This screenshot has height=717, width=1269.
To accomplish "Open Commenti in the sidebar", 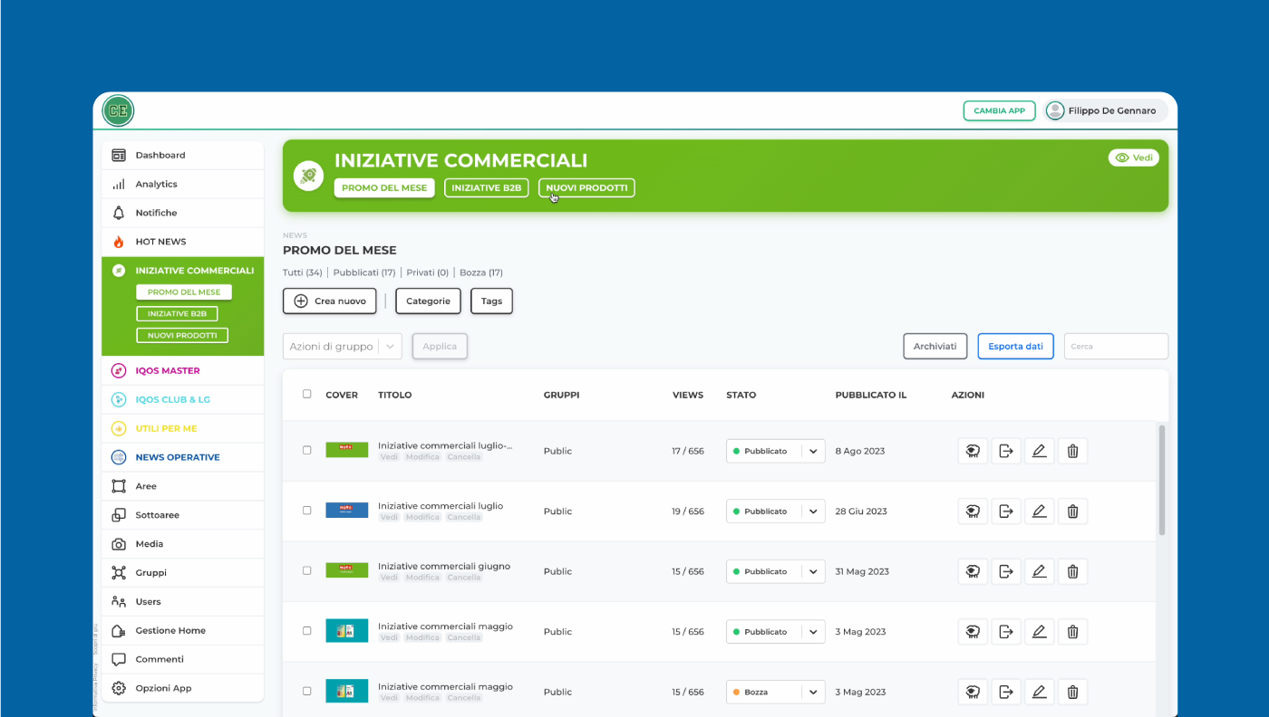I will [182, 660].
